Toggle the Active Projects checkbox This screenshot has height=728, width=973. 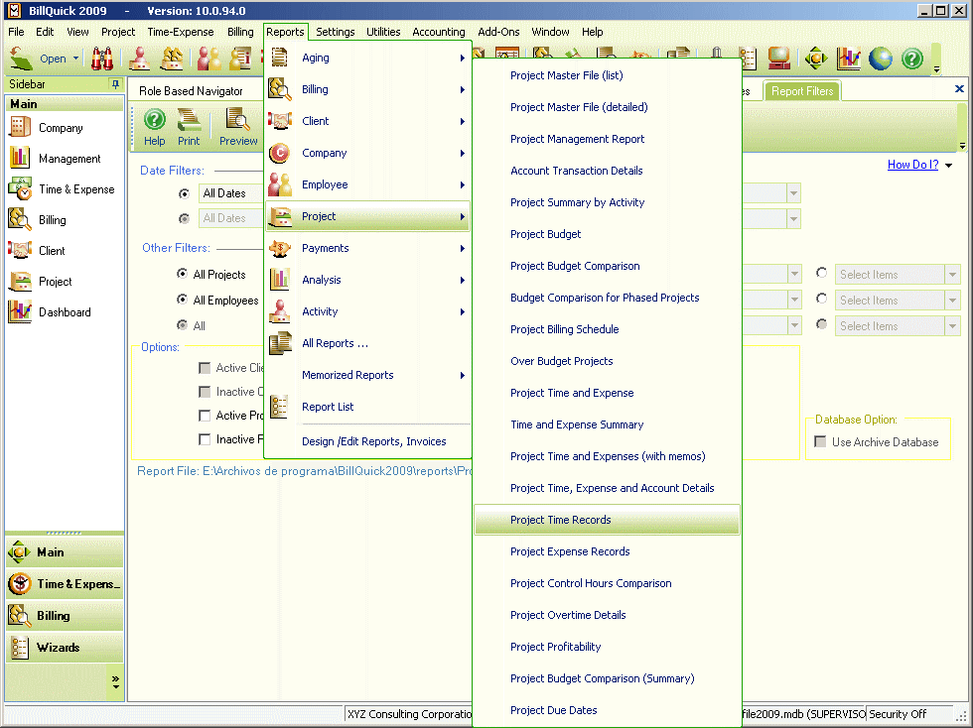tap(205, 416)
